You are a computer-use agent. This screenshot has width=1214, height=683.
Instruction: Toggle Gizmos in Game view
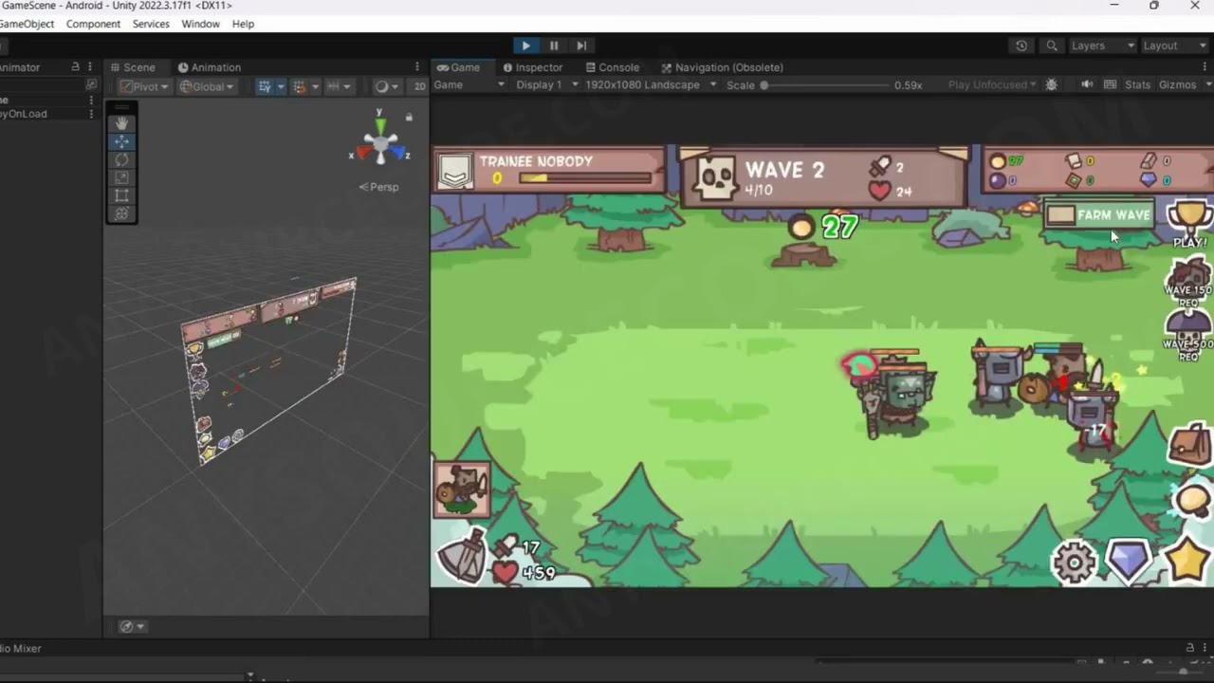(x=1177, y=84)
